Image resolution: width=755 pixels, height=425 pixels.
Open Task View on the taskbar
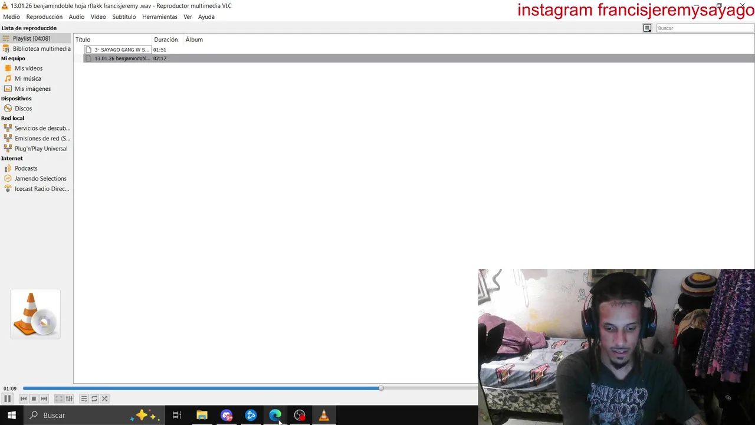176,415
